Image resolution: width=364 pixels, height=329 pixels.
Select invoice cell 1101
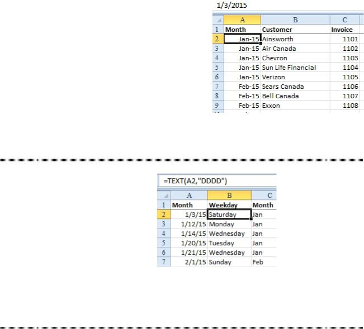345,39
